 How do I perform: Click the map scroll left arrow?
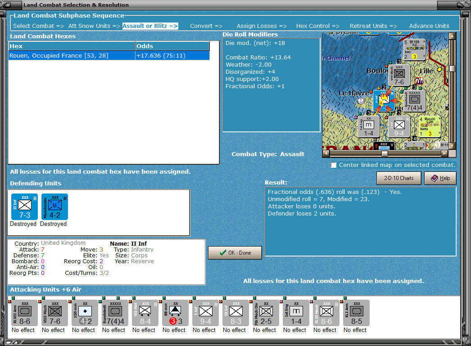click(326, 153)
